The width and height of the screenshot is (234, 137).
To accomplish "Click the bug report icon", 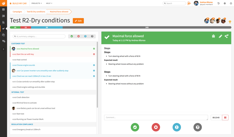I will [213, 36].
